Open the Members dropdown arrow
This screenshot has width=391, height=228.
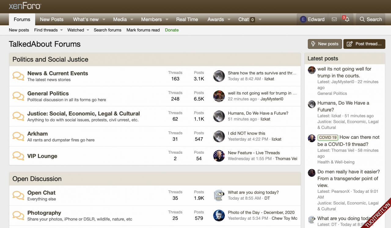[x=167, y=19]
